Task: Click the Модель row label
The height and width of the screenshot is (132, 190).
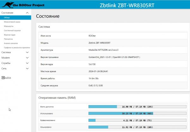Action: (44, 43)
